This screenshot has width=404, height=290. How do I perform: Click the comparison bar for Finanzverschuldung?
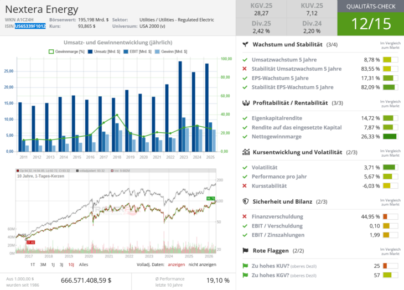coord(390,216)
